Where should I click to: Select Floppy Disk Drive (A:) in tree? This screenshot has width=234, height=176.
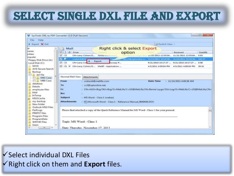click(x=40, y=60)
